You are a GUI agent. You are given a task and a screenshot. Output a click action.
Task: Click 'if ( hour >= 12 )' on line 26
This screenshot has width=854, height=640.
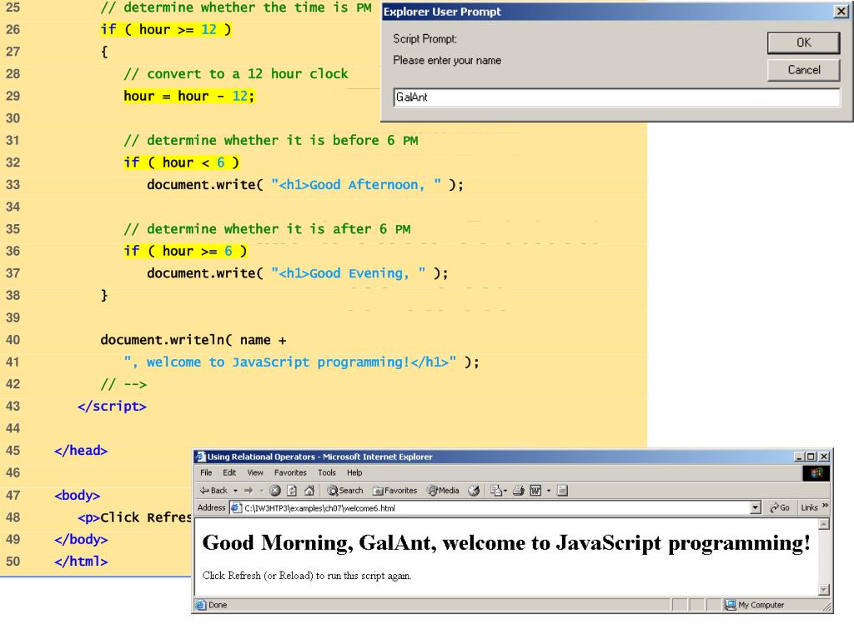coord(166,29)
